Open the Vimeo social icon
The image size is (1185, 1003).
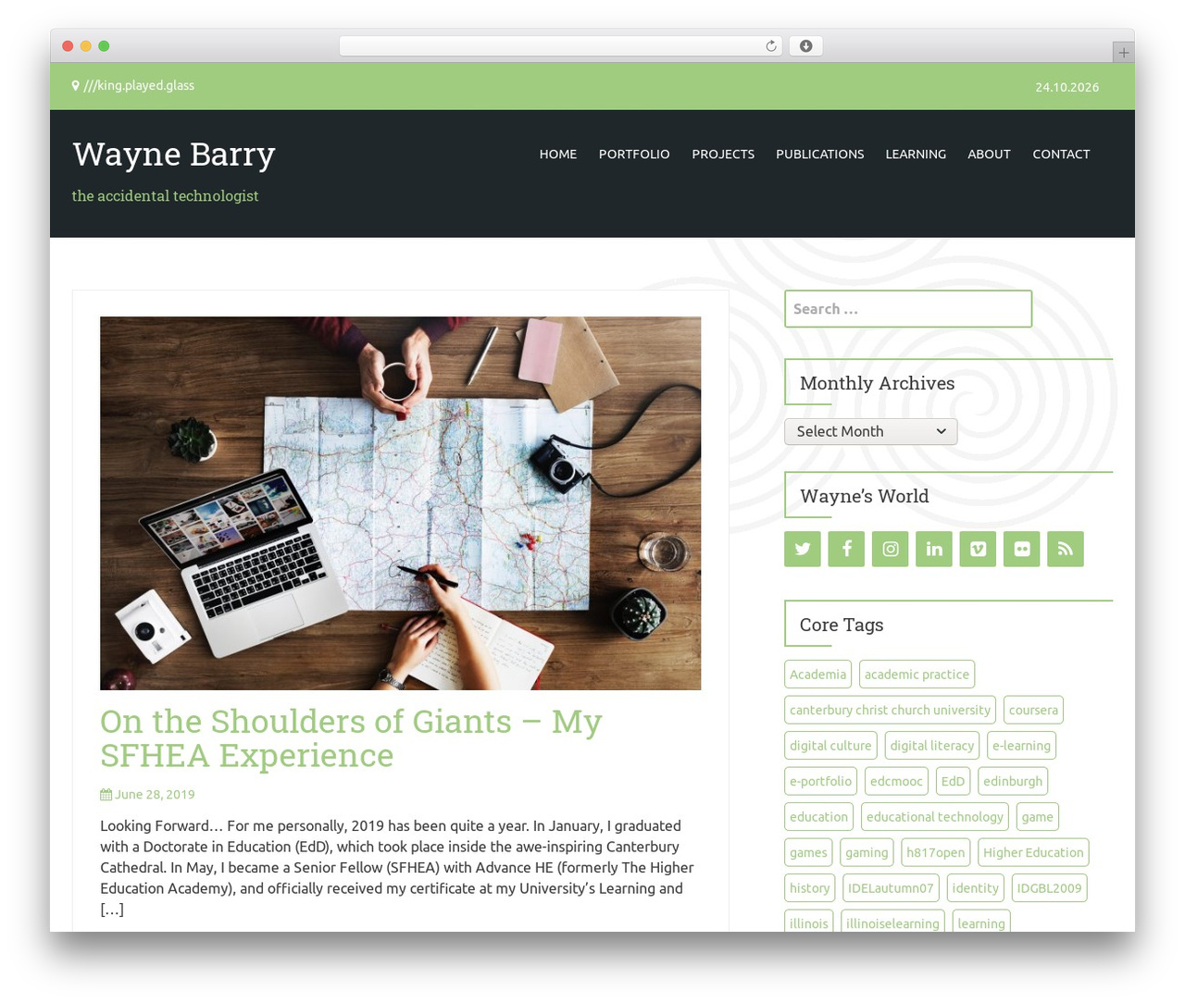(x=978, y=549)
